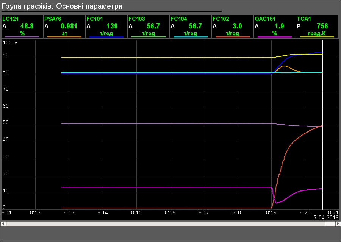Click the white time cursor line
Viewport: 341px width, 242px height.
(322, 125)
